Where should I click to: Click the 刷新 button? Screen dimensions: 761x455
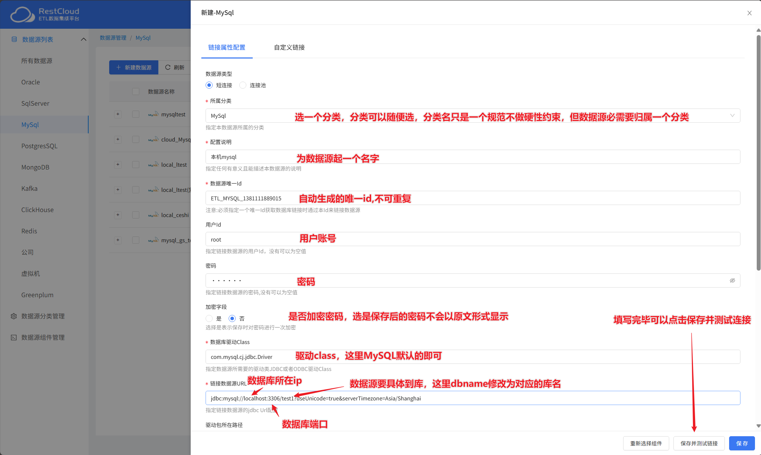pyautogui.click(x=174, y=67)
